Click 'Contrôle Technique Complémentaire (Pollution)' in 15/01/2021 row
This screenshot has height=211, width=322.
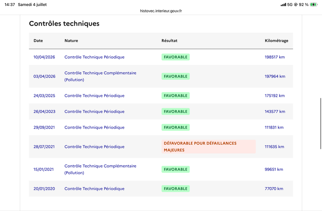coord(100,169)
